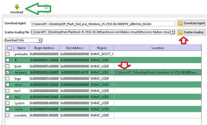This screenshot has height=125, width=207.
Task: Check the logo partition checkbox
Action: (8, 78)
